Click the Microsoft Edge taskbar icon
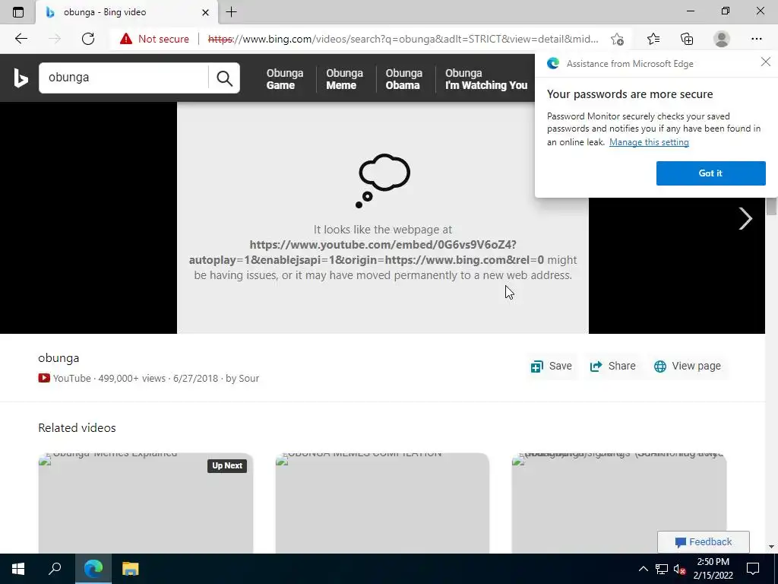Screen dimensions: 778x584 point(93,569)
